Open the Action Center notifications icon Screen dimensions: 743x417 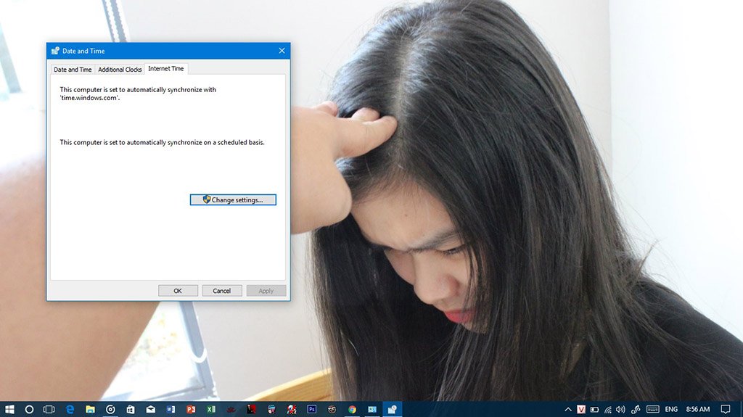tap(726, 409)
